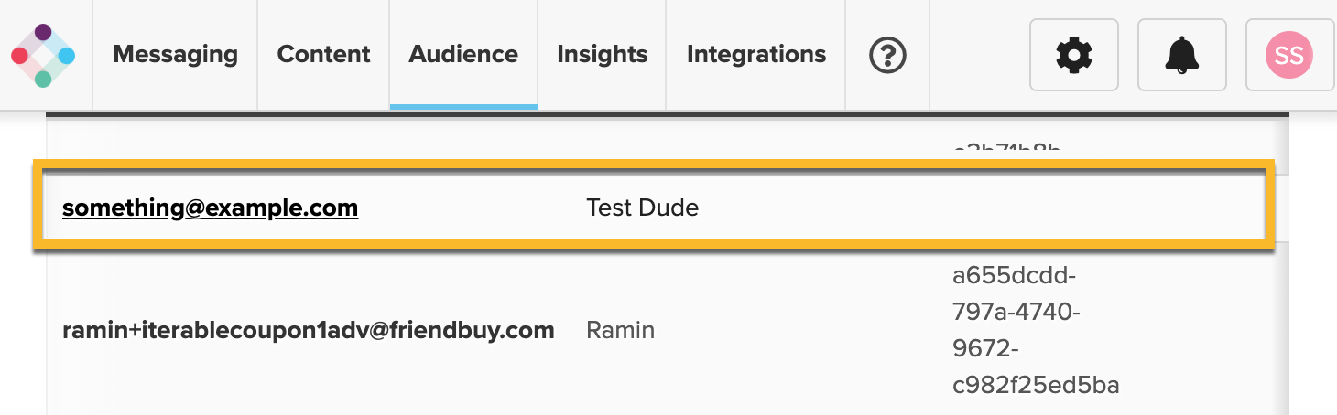Open the SS user avatar menu

point(1288,56)
